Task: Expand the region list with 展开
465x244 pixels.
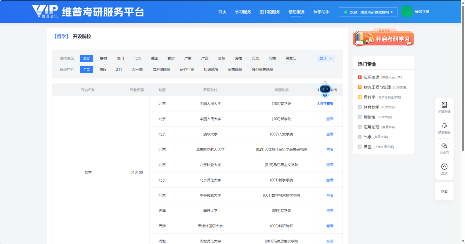Action: pyautogui.click(x=326, y=58)
